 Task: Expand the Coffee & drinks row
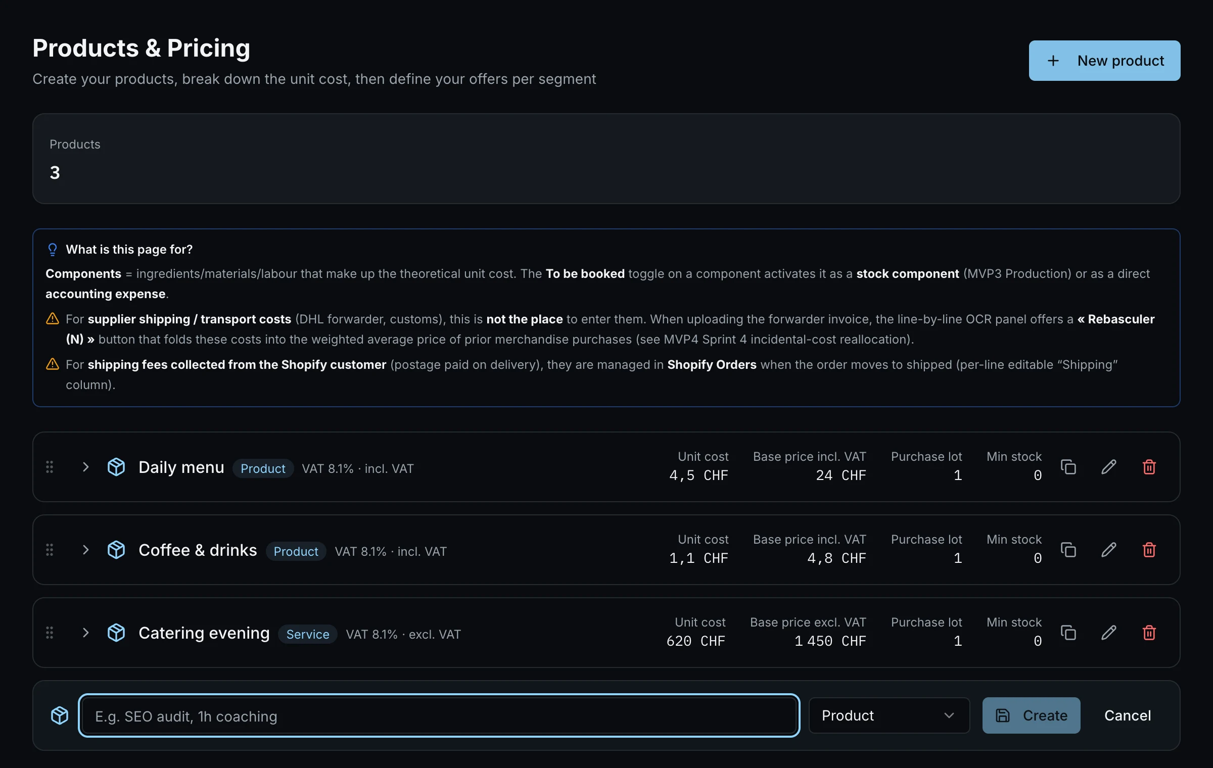[85, 550]
